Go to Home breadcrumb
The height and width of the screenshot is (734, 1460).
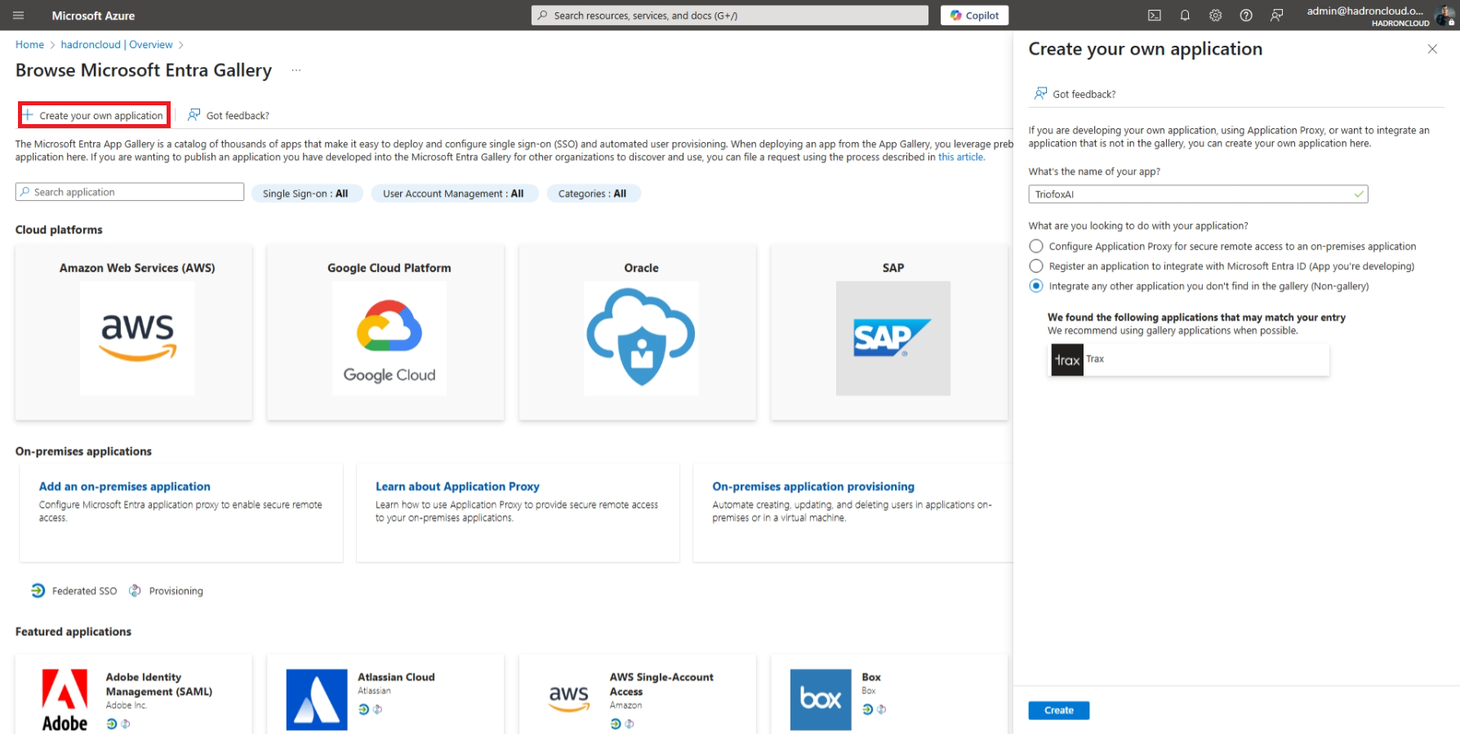[x=29, y=44]
